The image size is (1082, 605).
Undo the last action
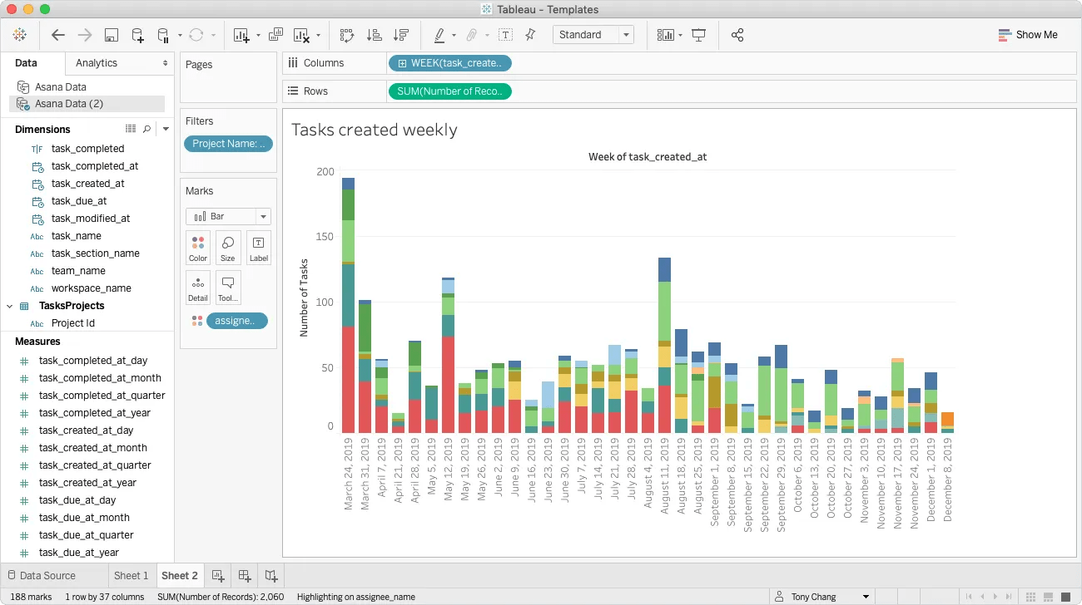point(57,35)
